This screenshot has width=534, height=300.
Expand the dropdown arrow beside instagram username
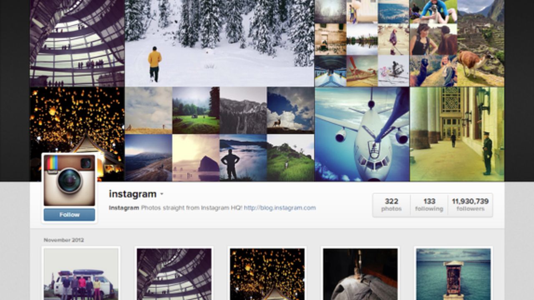(162, 194)
